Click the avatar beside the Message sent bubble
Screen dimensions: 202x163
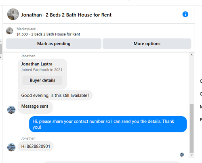(11, 110)
